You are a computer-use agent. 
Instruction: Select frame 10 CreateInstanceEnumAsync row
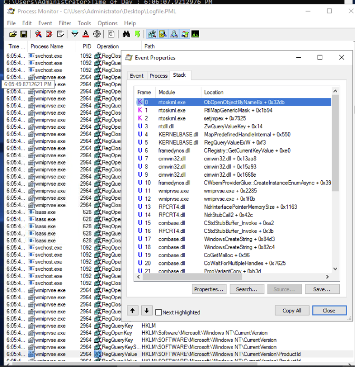tap(233, 182)
